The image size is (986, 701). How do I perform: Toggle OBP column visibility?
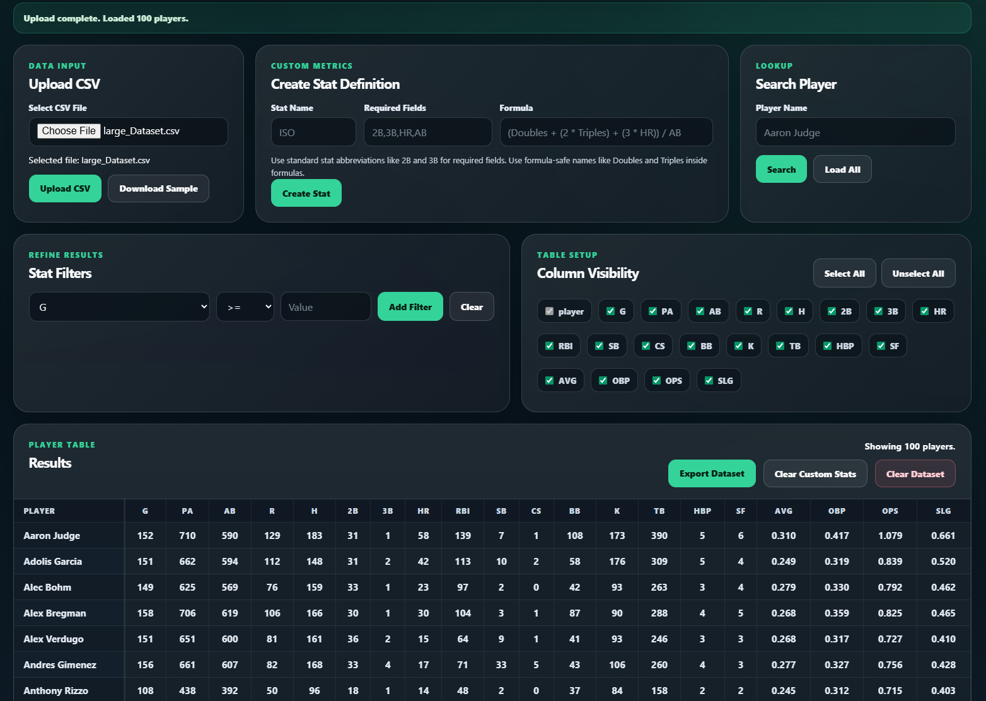tap(603, 380)
